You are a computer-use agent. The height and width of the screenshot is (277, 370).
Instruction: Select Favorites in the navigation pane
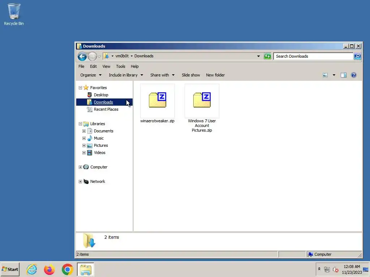click(98, 88)
